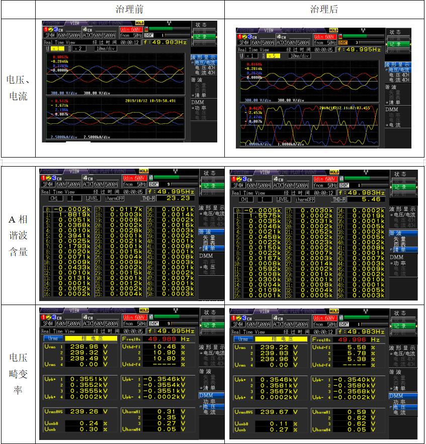
Task: Click the interface status icon beside HOLD in 治理前 waveform screen
Action: click(169, 23)
